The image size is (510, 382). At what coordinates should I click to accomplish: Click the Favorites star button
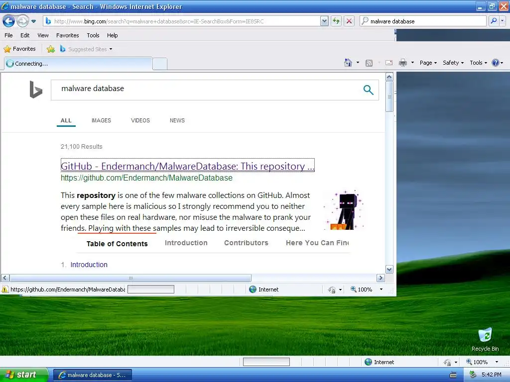click(x=19, y=49)
